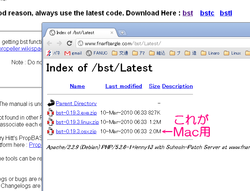Screen dimensions: 250x191
Task: Click the address bar URL field
Action: click(161, 43)
